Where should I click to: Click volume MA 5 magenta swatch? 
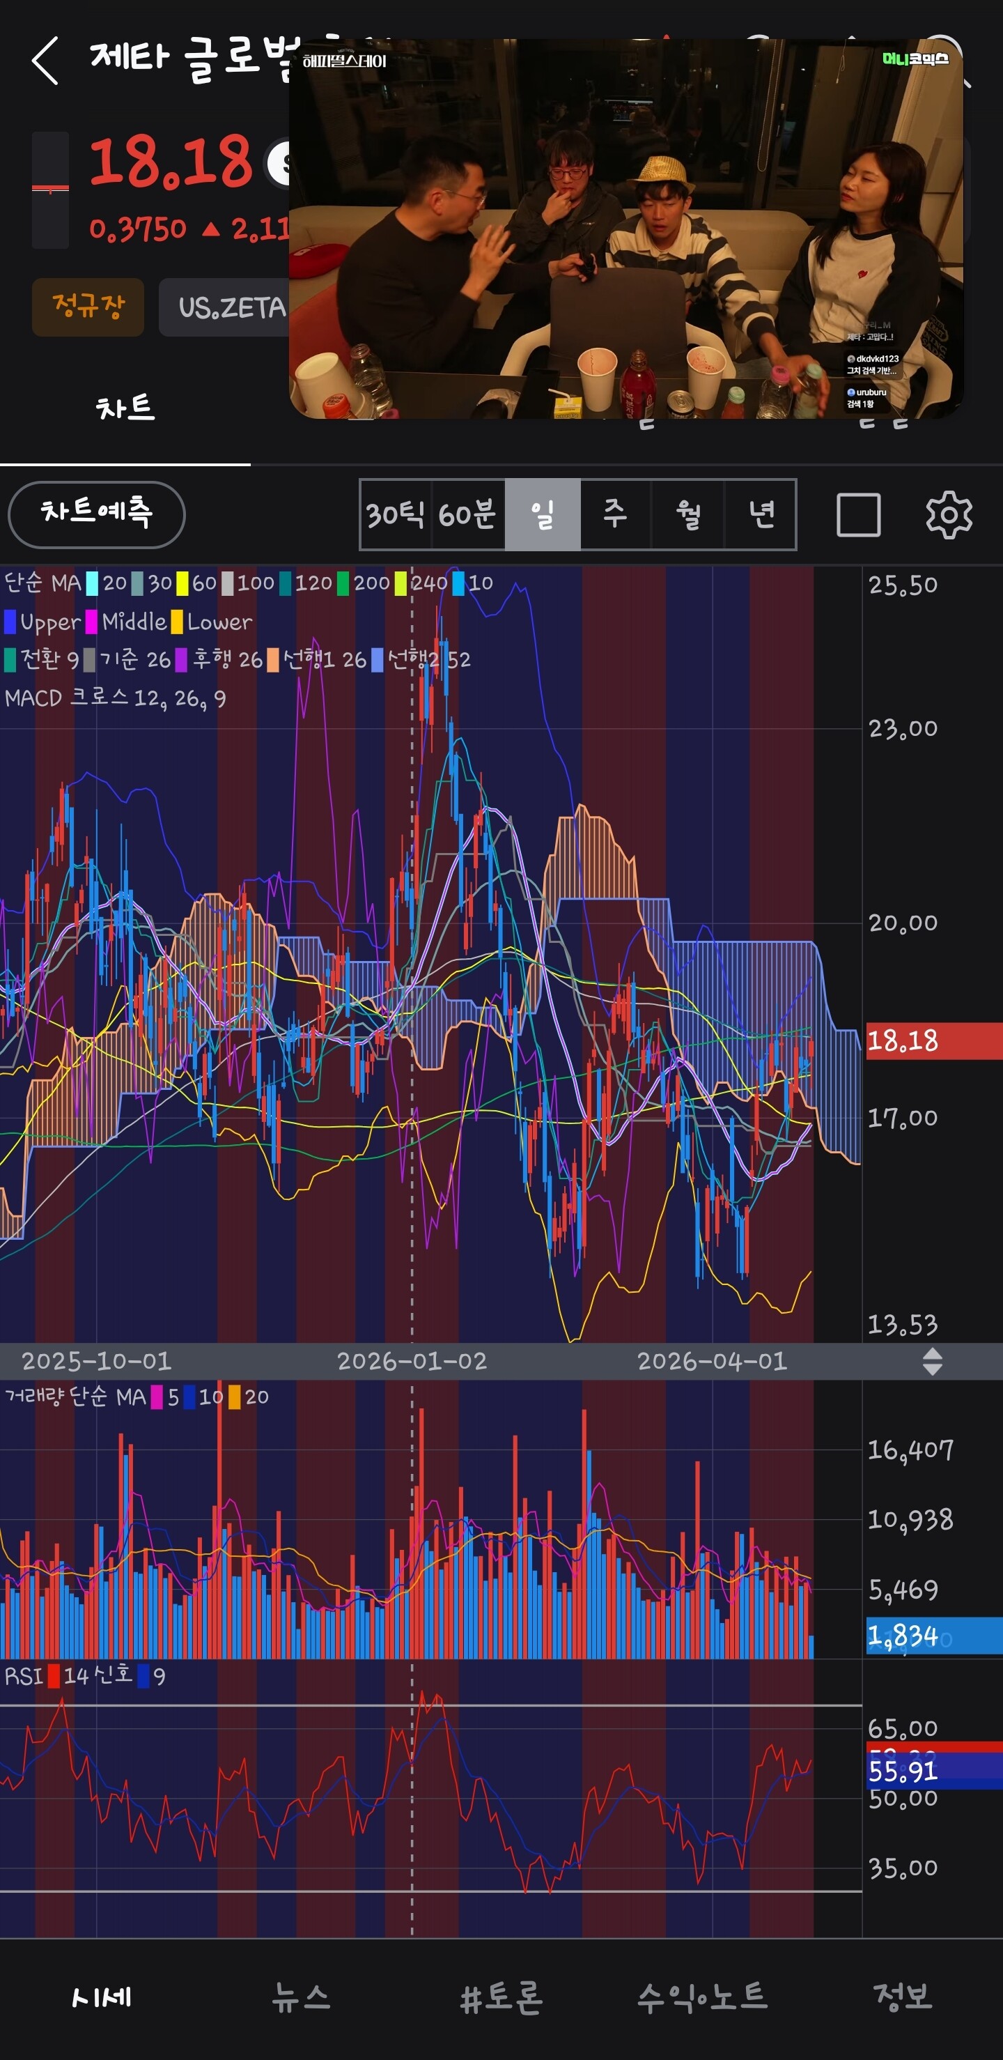coord(157,1397)
